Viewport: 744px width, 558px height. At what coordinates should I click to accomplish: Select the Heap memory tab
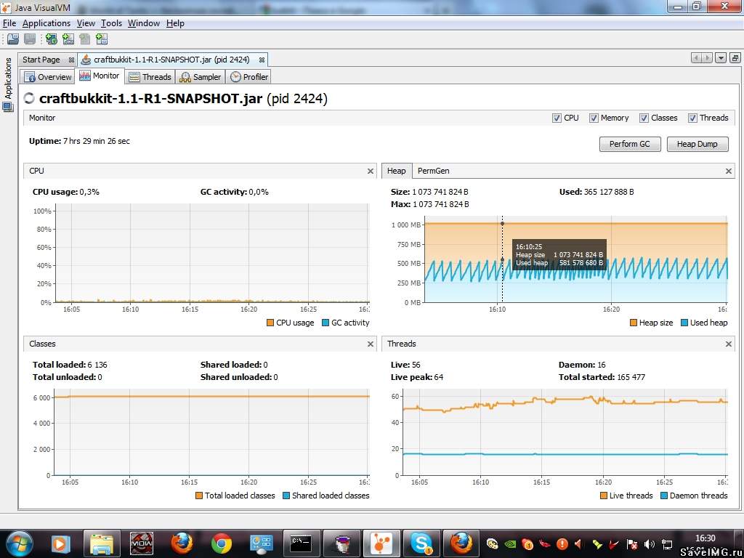(x=396, y=171)
